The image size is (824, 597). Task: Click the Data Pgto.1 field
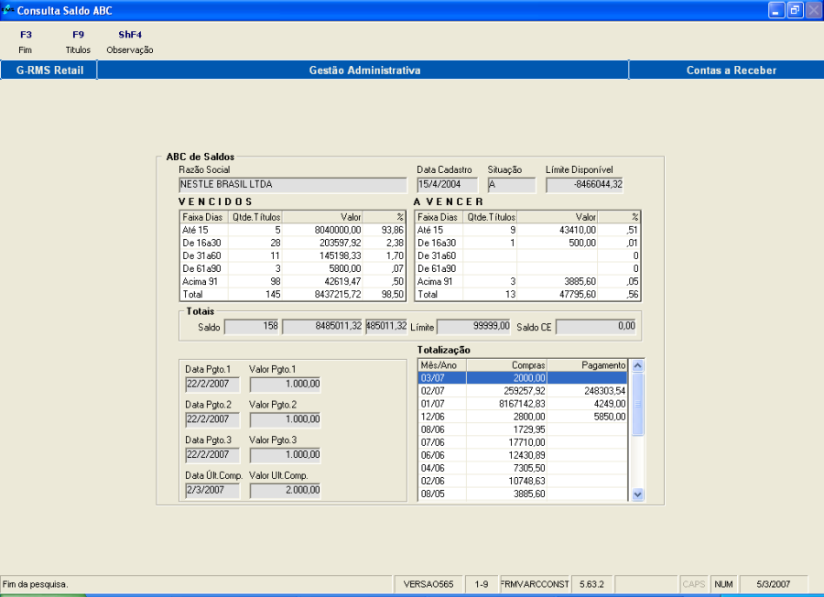[212, 385]
